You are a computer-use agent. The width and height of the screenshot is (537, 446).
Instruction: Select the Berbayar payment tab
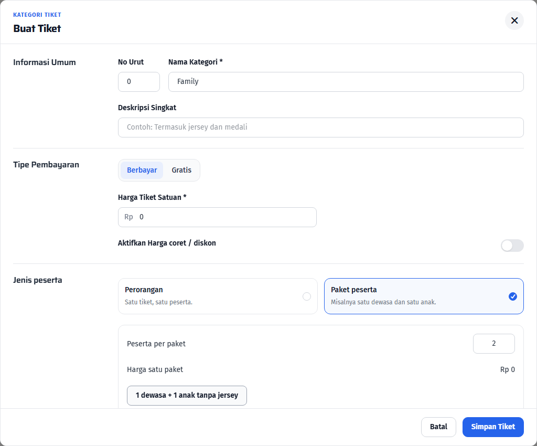pos(142,170)
